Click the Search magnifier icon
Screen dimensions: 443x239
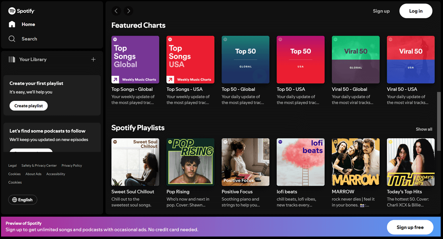point(12,39)
